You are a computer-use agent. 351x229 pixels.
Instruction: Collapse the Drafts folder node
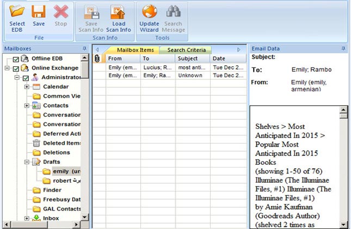pyautogui.click(x=27, y=162)
